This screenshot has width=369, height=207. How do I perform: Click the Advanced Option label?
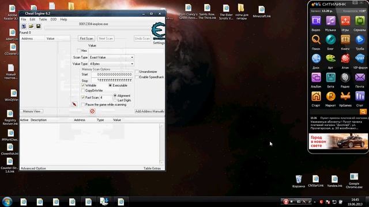[33, 168]
